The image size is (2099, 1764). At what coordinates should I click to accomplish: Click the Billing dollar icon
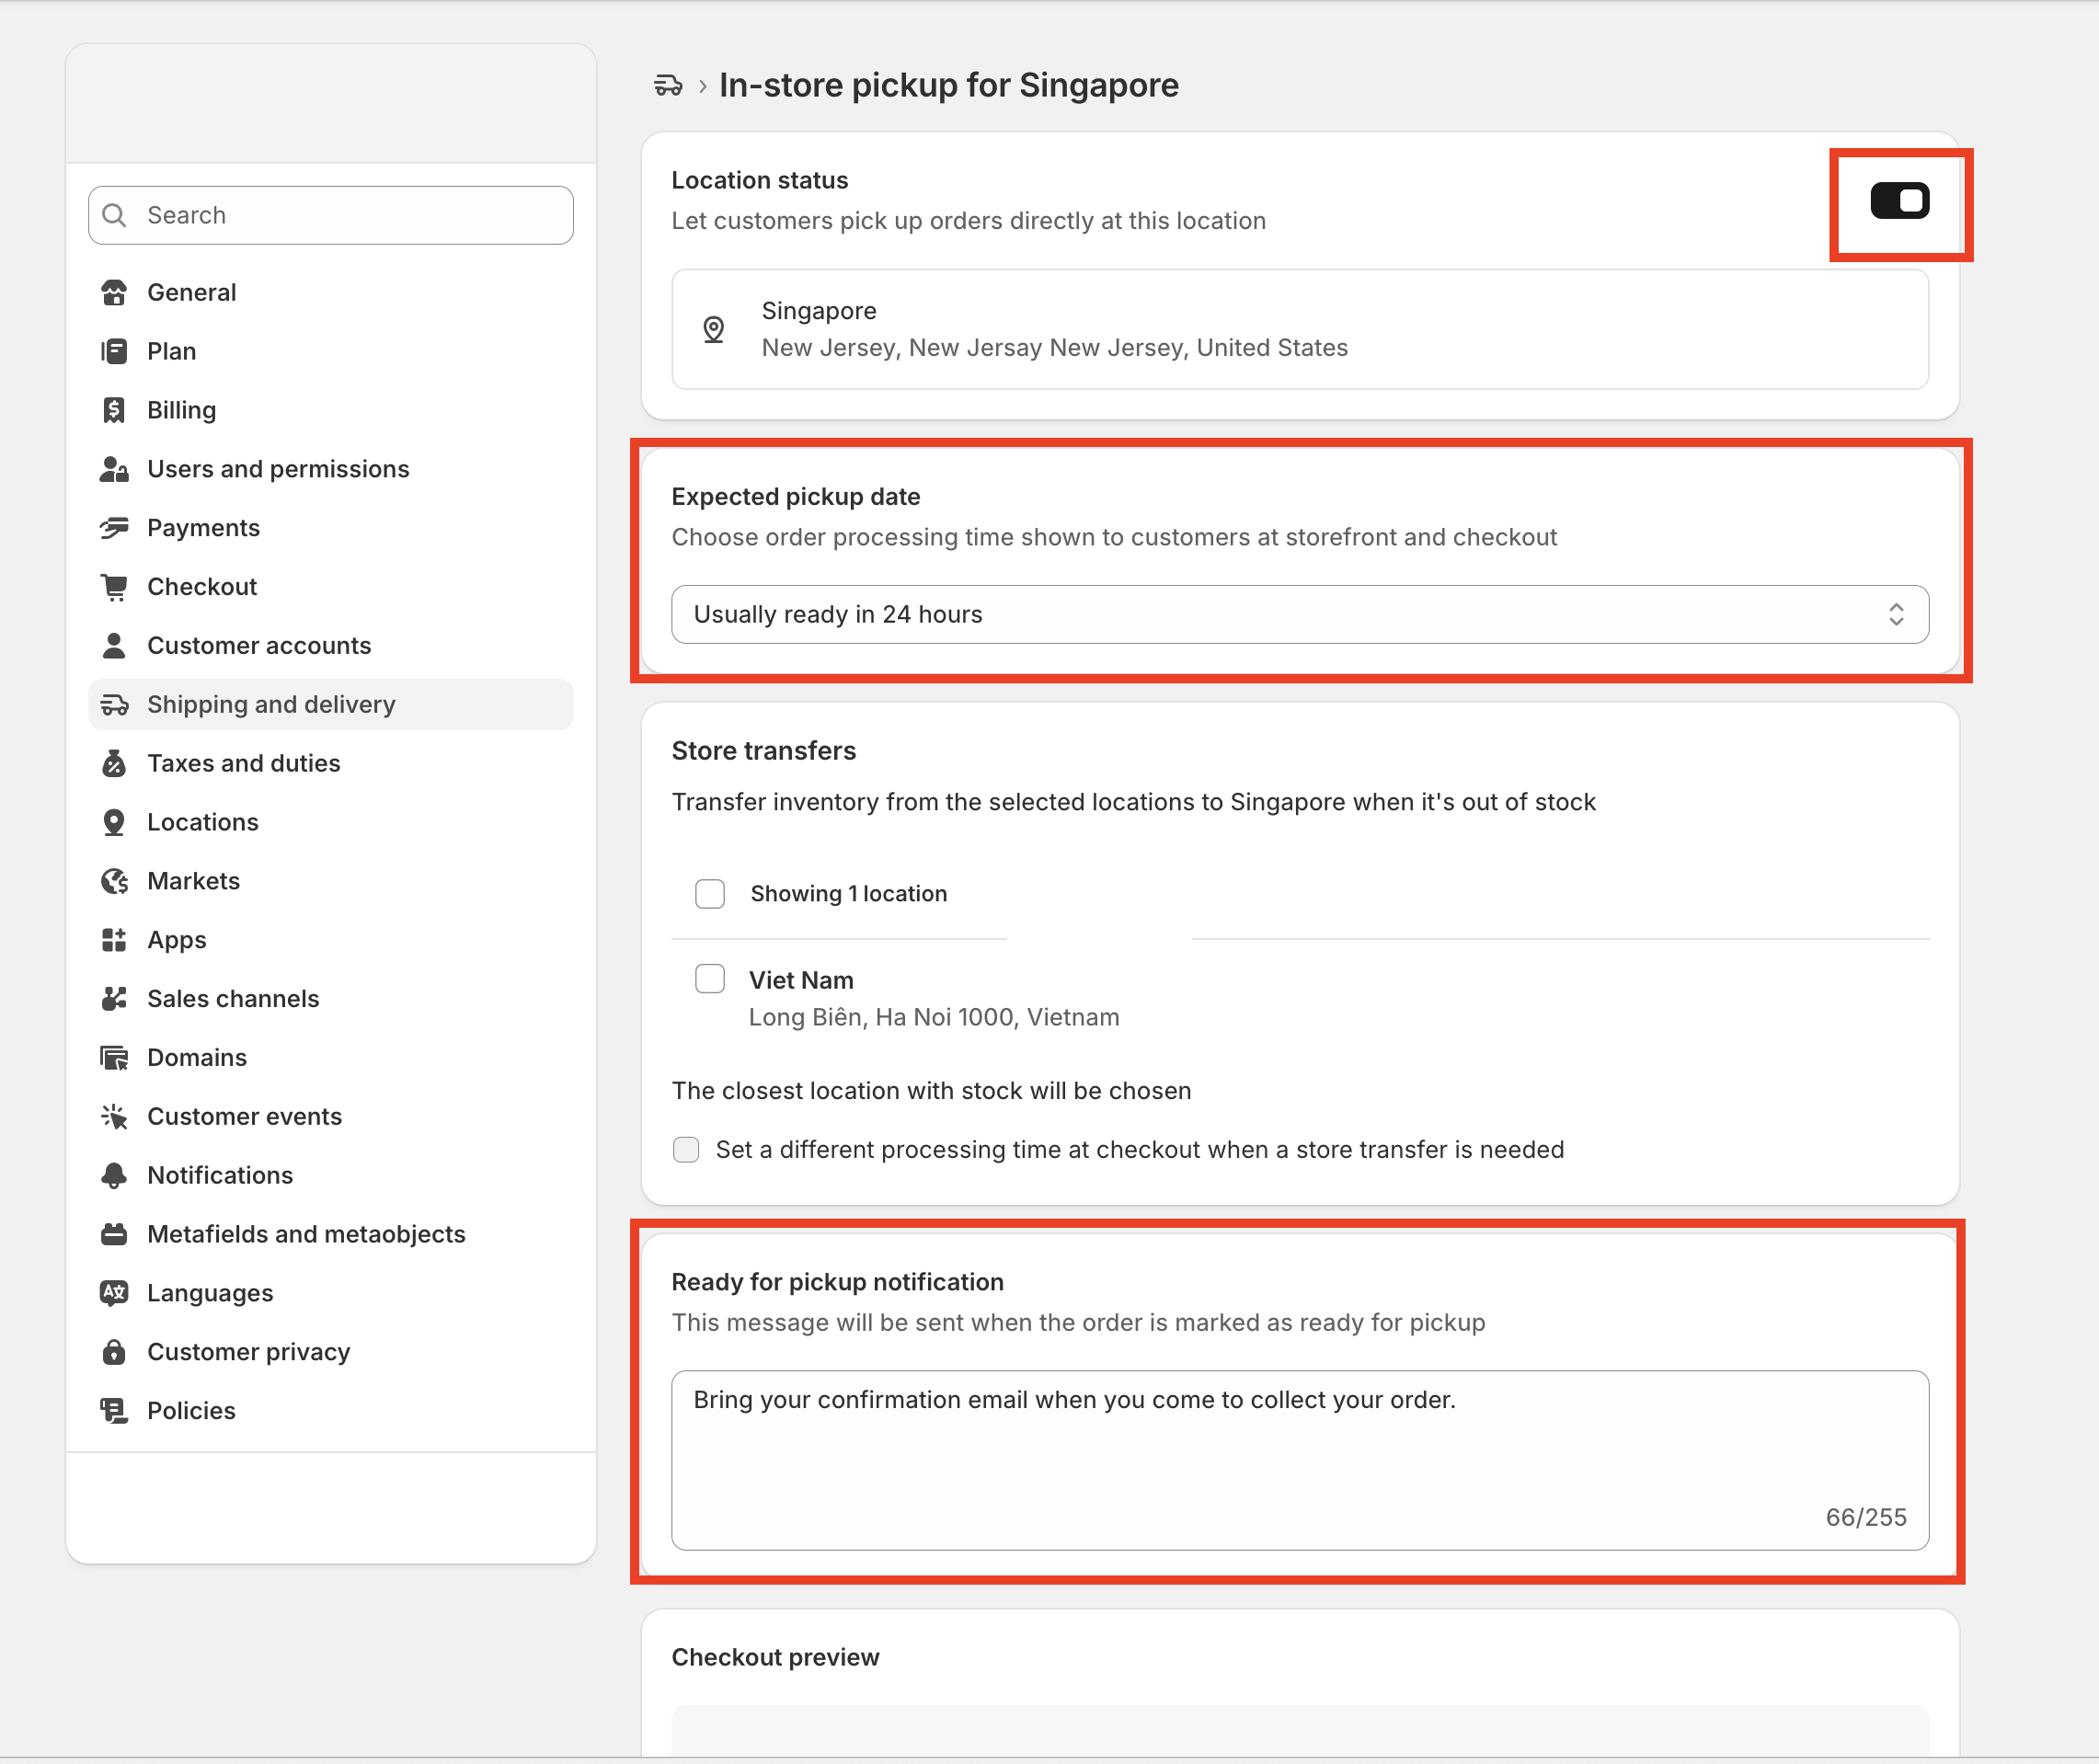coord(114,410)
